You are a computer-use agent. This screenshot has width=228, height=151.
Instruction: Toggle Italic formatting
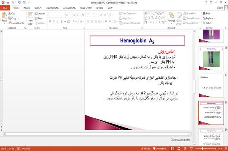(x=54, y=22)
